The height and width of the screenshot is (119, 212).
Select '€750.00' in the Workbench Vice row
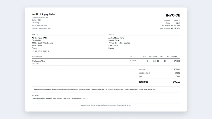[x=177, y=61]
